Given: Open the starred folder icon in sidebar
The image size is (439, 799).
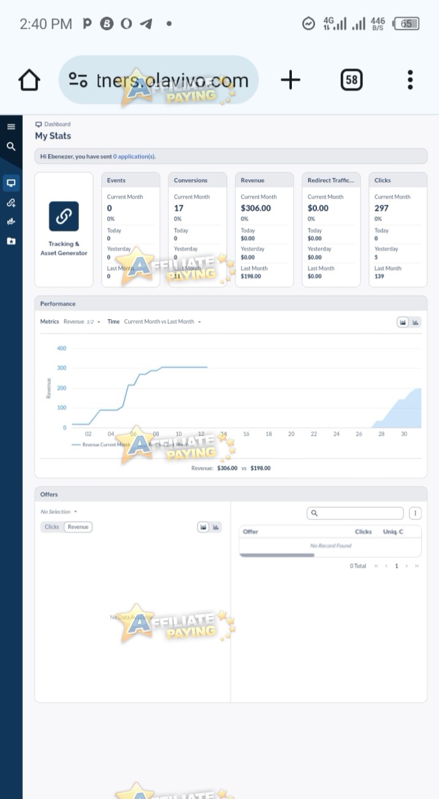Looking at the screenshot, I should [x=11, y=241].
